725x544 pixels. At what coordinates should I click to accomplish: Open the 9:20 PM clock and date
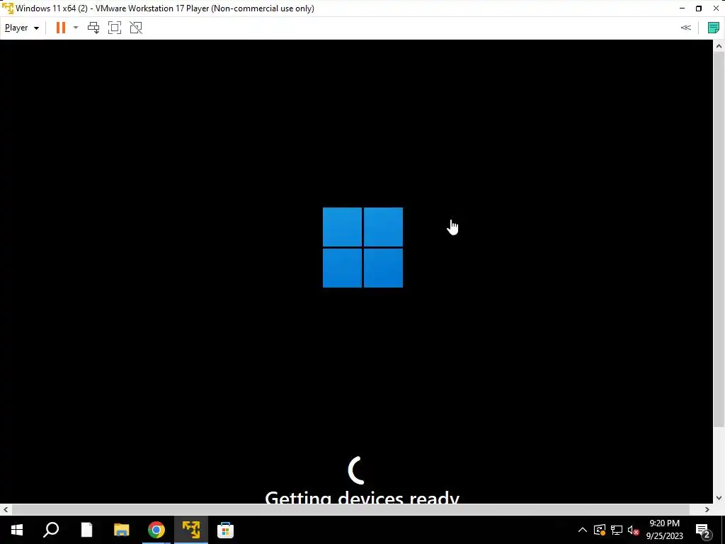coord(664,530)
